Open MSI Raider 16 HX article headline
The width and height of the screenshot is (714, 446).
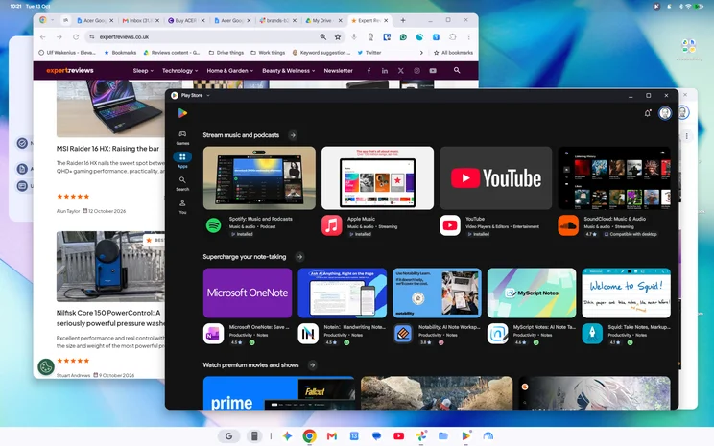[x=107, y=149]
